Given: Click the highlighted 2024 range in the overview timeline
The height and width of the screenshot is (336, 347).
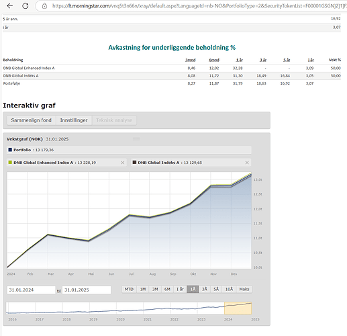Looking at the screenshot, I should pyautogui.click(x=238, y=308).
